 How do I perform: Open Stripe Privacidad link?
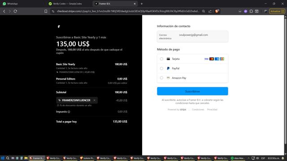pyautogui.click(x=212, y=110)
